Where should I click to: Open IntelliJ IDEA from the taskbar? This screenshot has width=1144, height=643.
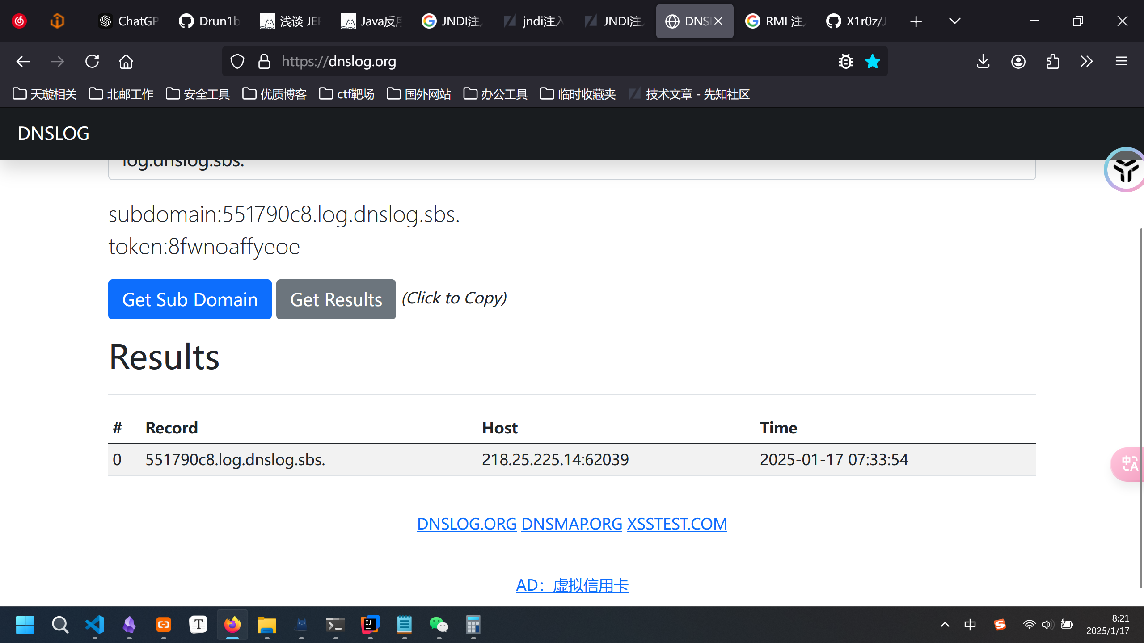click(x=370, y=625)
